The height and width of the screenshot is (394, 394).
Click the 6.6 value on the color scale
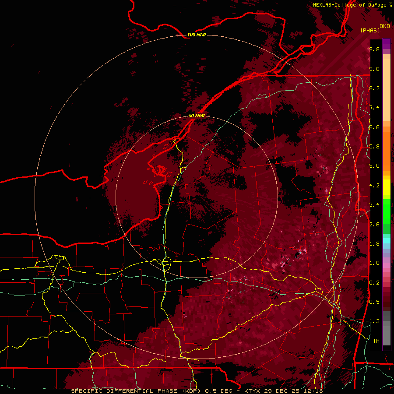[374, 127]
